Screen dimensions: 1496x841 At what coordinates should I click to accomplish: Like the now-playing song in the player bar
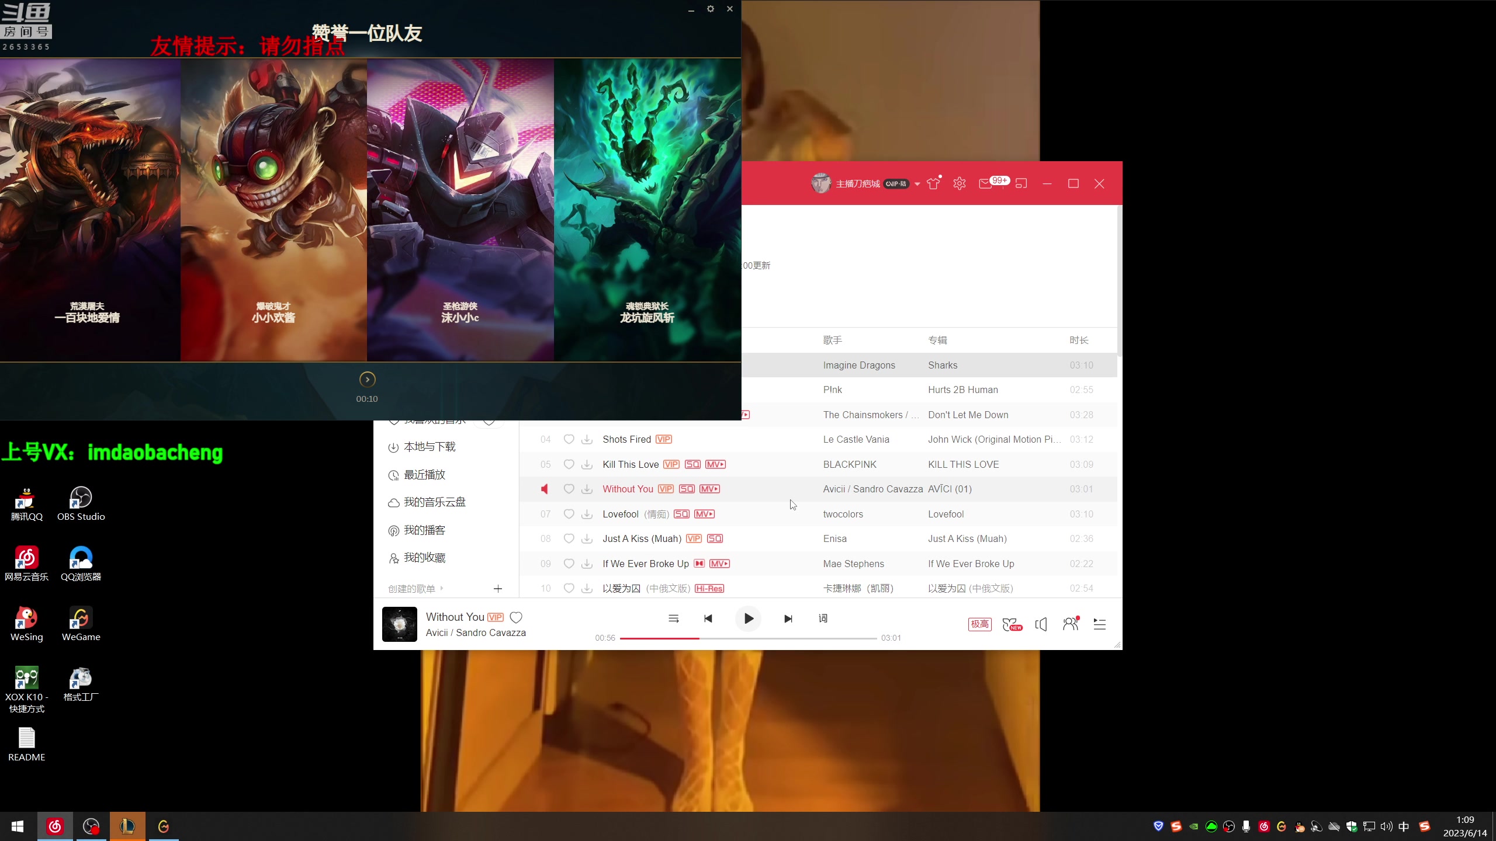(516, 617)
